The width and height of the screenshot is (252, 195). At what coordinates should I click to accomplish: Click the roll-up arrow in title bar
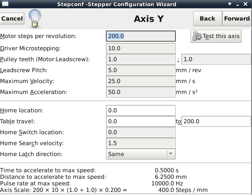[230, 4]
